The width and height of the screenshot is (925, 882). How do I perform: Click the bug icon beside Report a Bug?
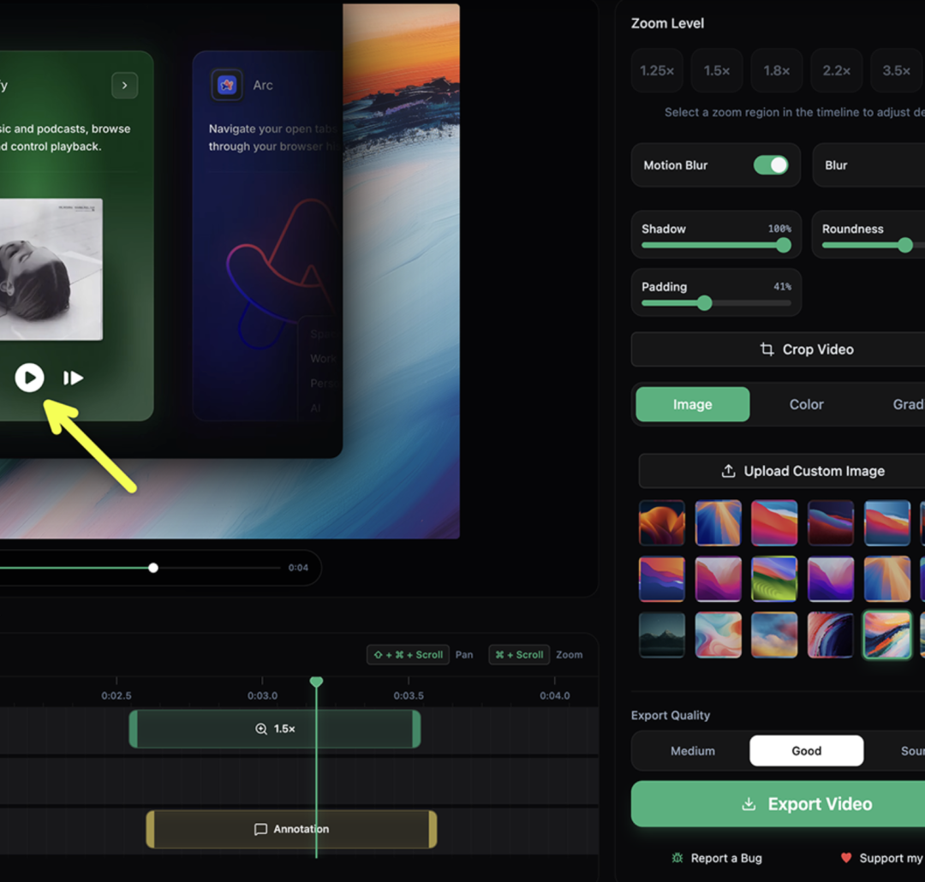point(677,858)
